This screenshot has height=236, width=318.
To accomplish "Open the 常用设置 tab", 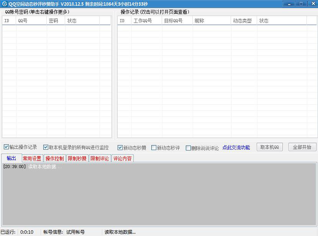I will [x=32, y=158].
